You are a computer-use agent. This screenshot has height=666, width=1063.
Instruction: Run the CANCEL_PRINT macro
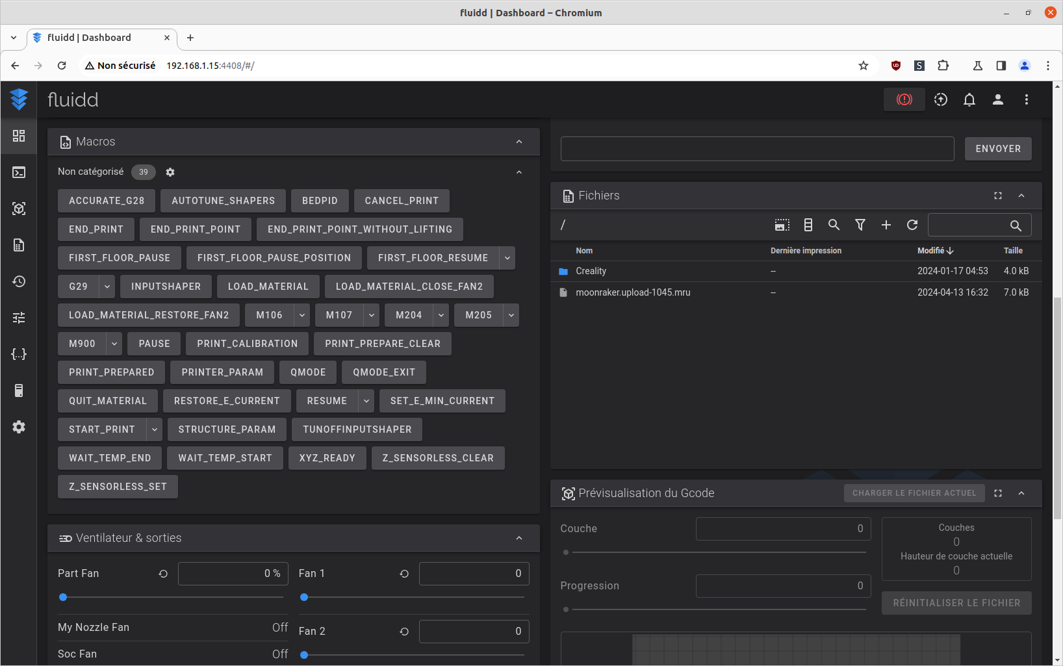[402, 201]
